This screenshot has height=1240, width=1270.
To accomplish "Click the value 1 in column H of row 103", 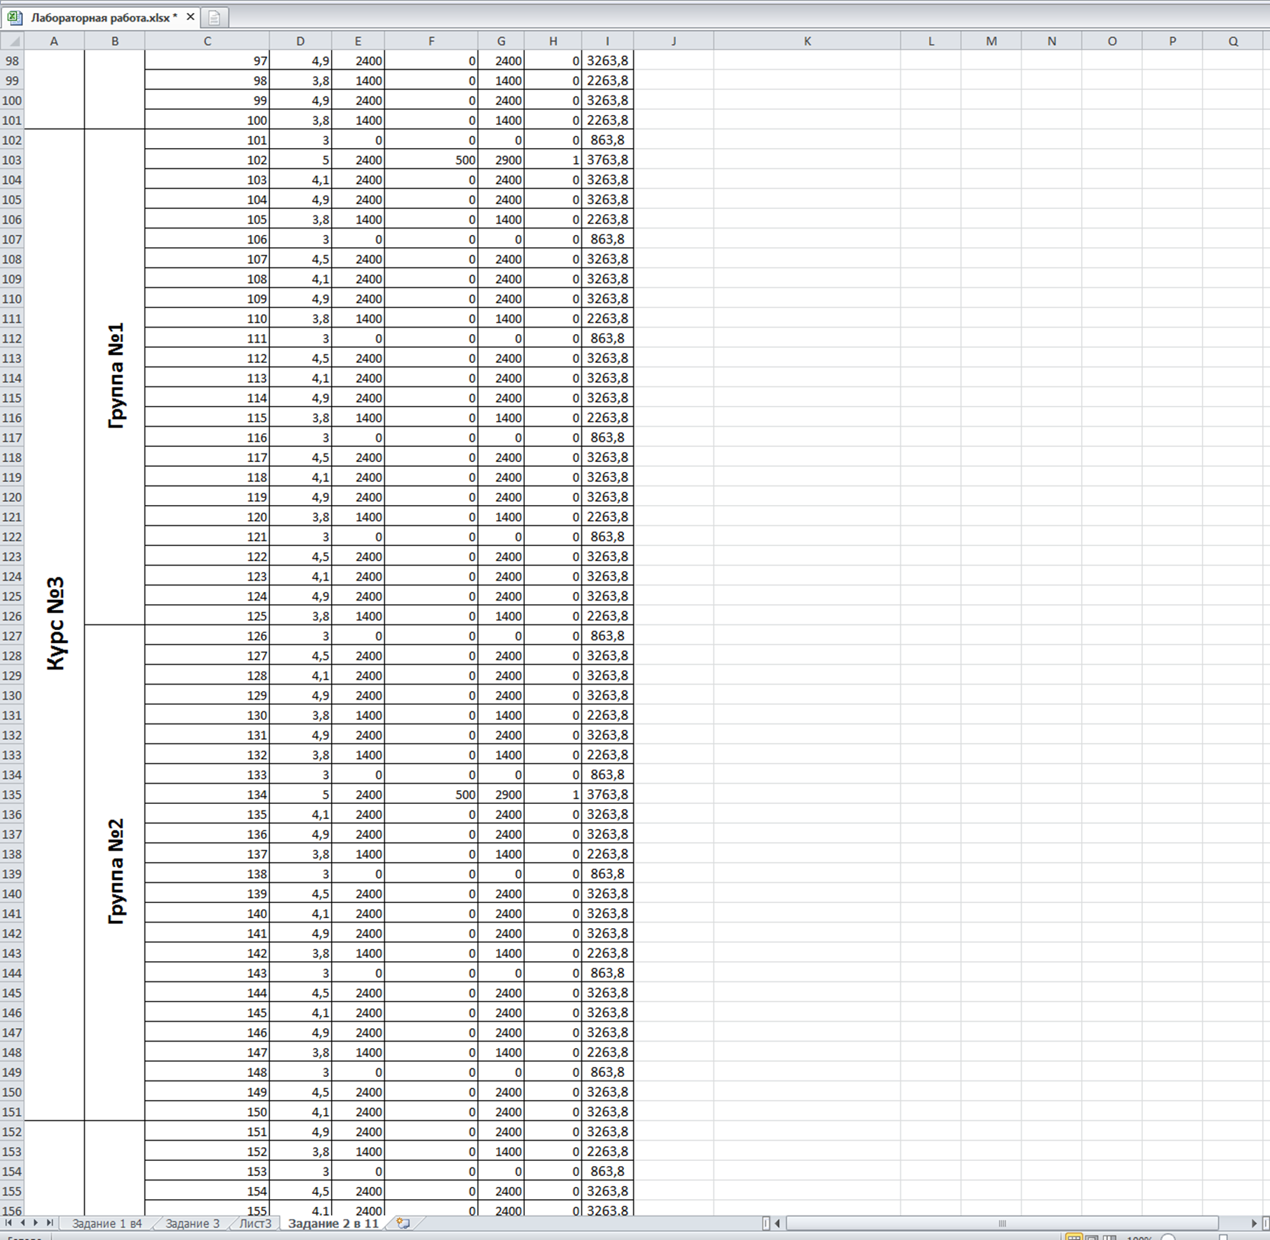I will (x=554, y=160).
